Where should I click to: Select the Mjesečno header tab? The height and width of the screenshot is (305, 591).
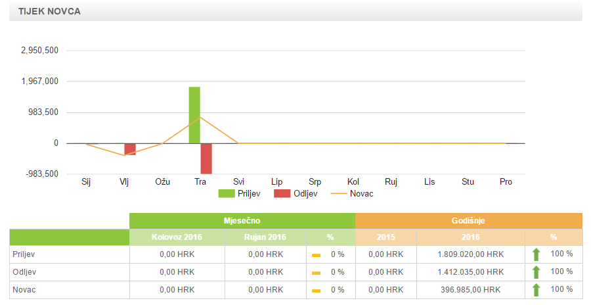pyautogui.click(x=242, y=220)
